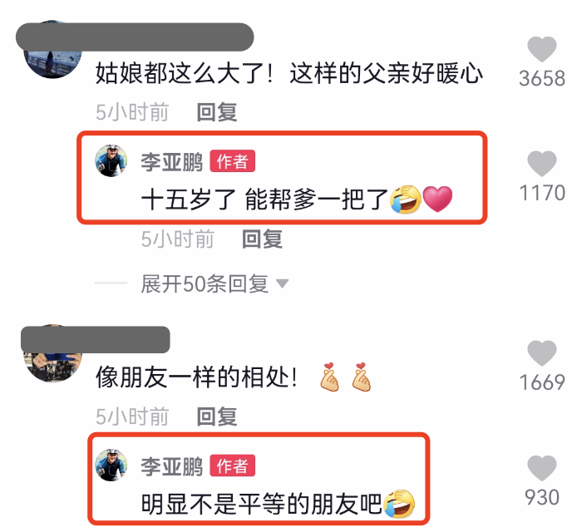
Task: Open 李亚鹏's avatar in second reply
Action: point(111,465)
